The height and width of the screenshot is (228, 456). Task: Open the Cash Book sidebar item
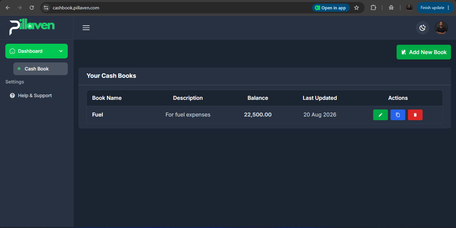[x=40, y=69]
